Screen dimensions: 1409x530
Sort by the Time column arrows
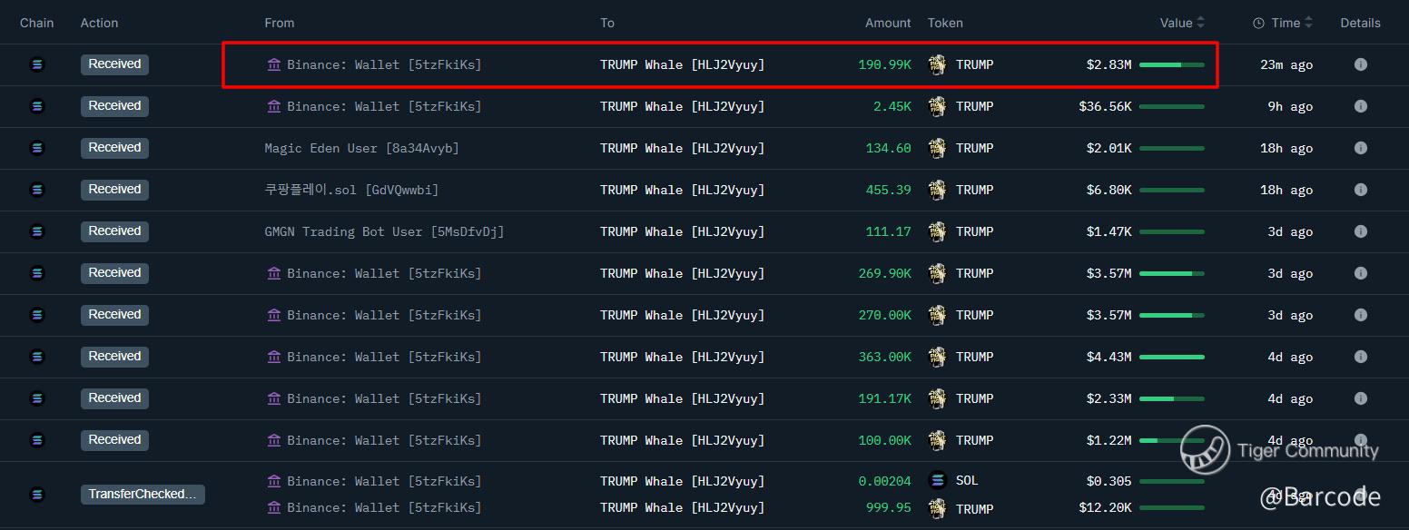tap(1308, 23)
